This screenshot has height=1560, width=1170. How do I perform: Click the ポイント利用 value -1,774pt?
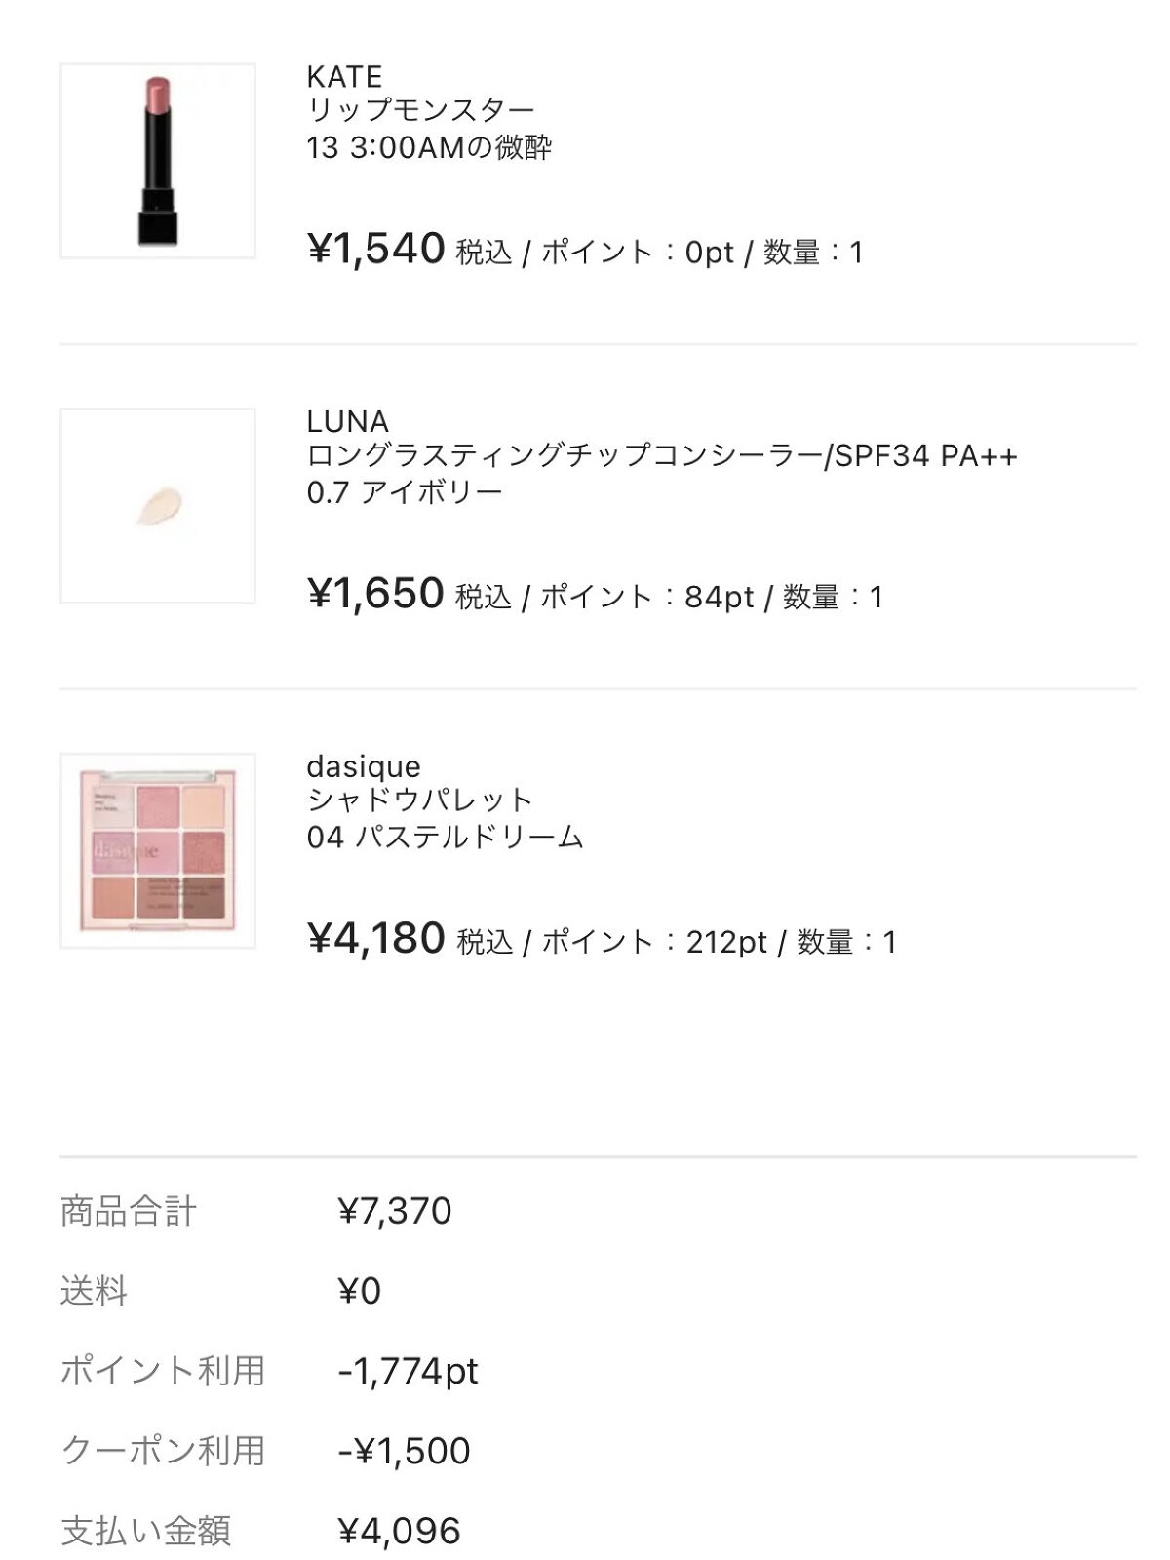point(408,1372)
